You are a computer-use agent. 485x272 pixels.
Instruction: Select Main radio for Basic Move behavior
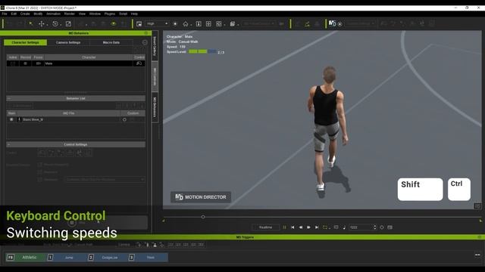point(11,119)
